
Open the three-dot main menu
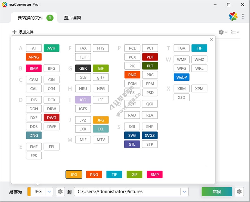pos(243,16)
